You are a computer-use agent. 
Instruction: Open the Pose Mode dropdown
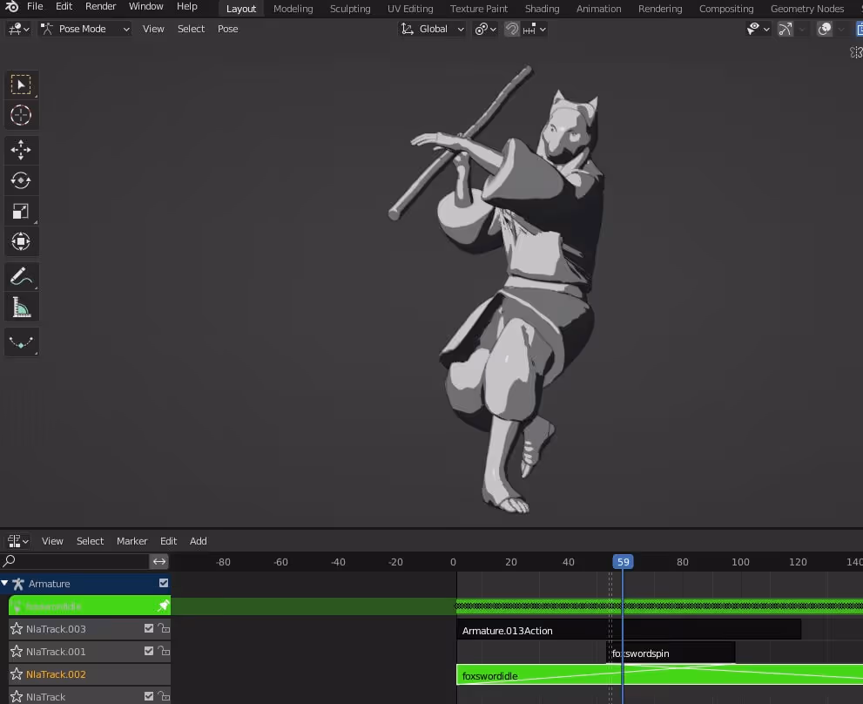tap(84, 29)
